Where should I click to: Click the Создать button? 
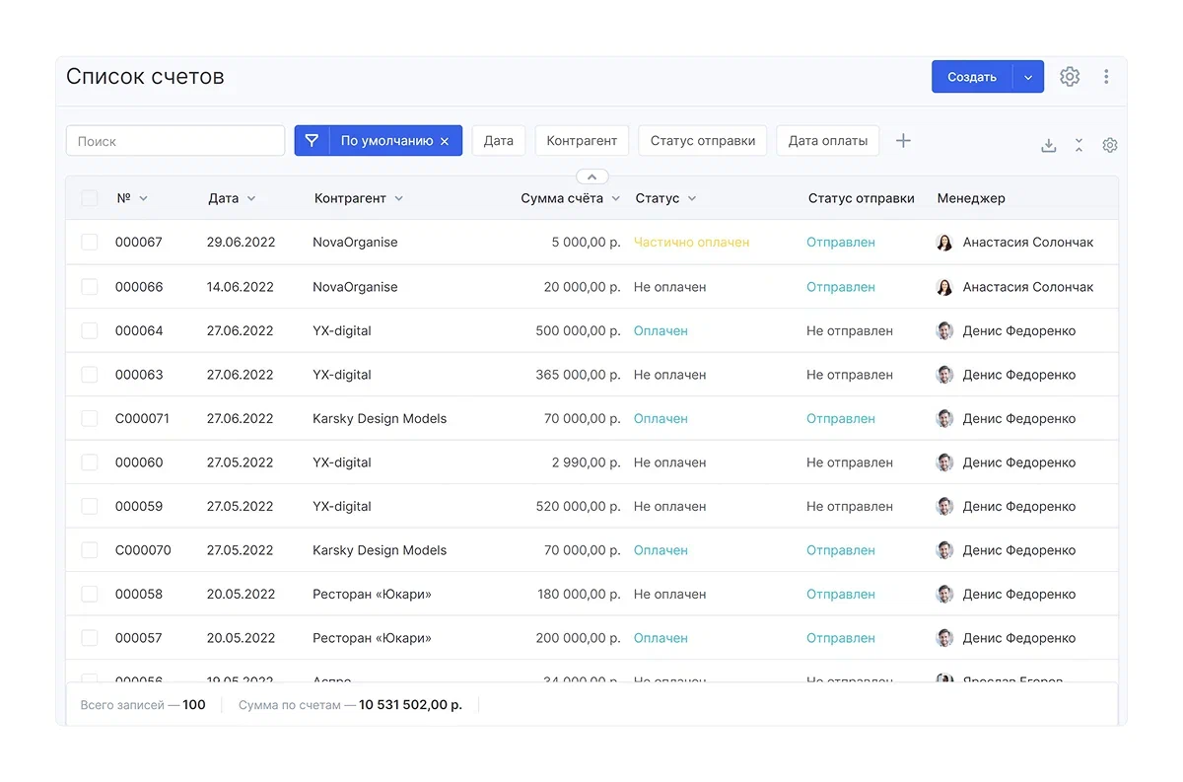(x=972, y=77)
